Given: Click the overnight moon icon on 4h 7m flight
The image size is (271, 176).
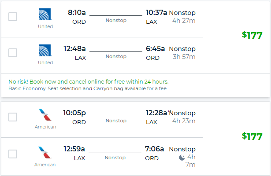Looking at the screenshot, I should pos(182,158).
